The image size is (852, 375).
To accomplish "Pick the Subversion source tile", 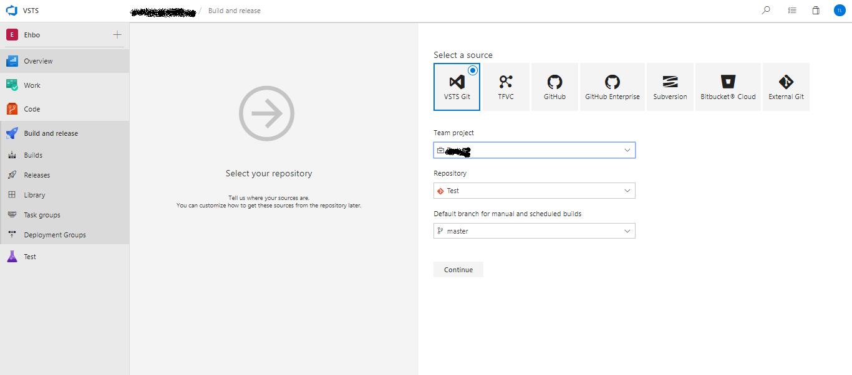I will (x=670, y=87).
